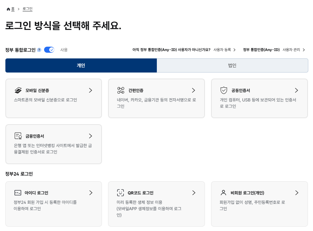This screenshot has width=313, height=231.
Task: Switch to the 법인 tab
Action: coord(232,65)
